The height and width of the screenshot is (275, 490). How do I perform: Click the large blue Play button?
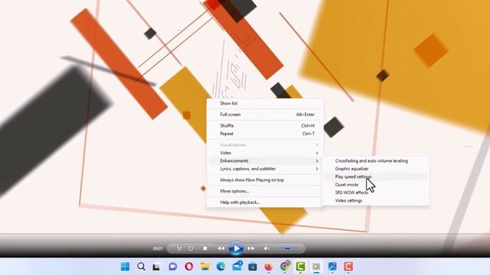point(236,248)
